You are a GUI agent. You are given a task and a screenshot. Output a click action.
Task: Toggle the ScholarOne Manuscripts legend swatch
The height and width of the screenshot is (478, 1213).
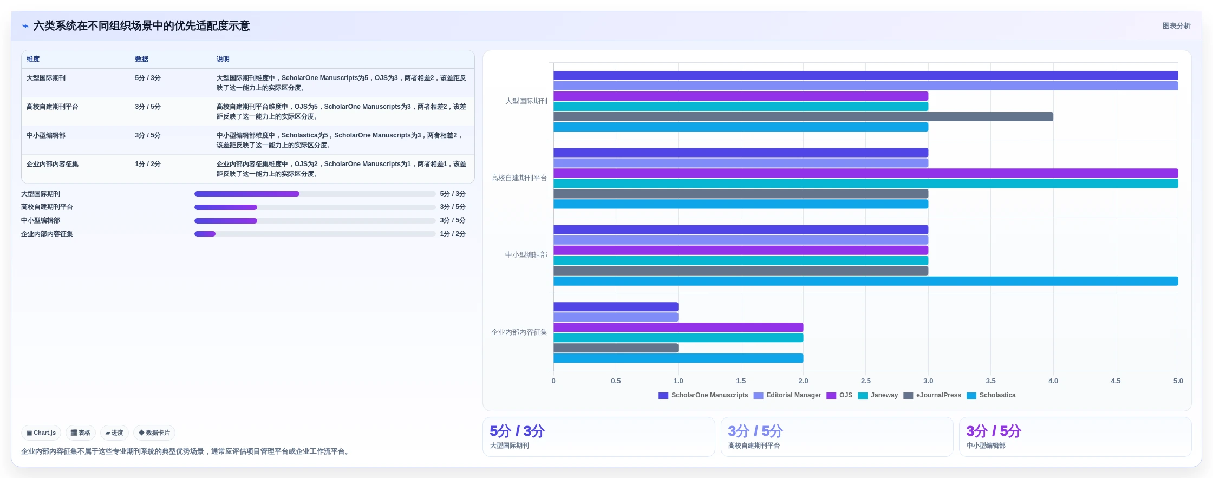pos(663,396)
